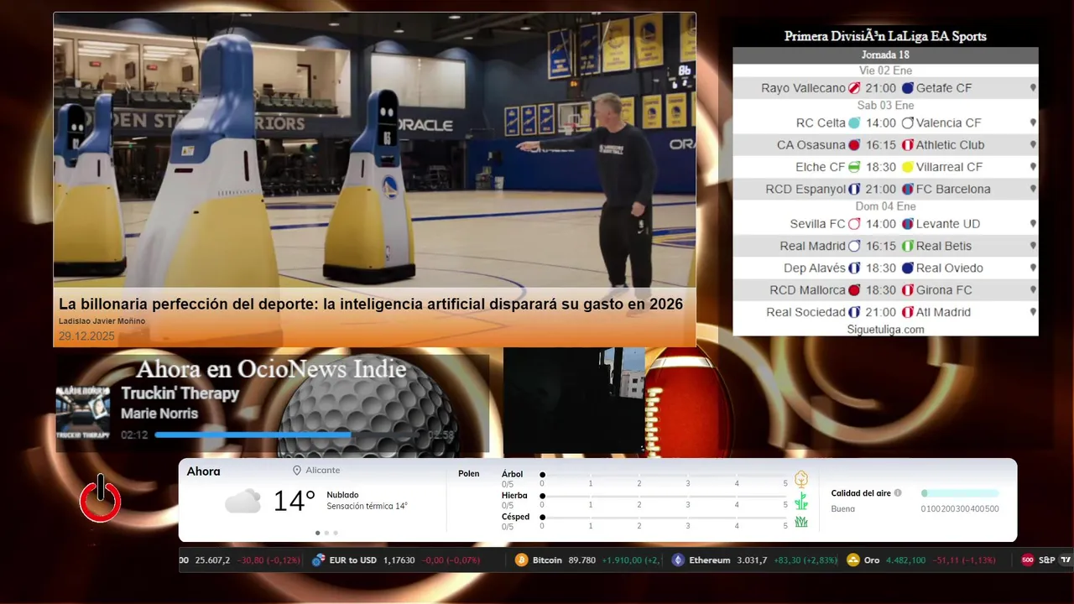Click the Jornada 18 header bar
The image size is (1074, 604).
[885, 55]
